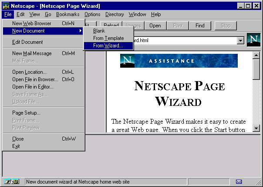The image size is (263, 187).
Task: Click the mail envelope icon in status bar
Action: (239, 181)
